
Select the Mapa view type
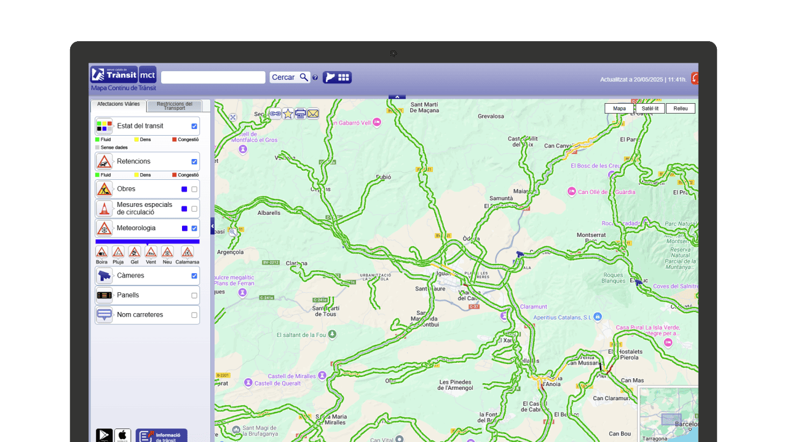pyautogui.click(x=619, y=108)
